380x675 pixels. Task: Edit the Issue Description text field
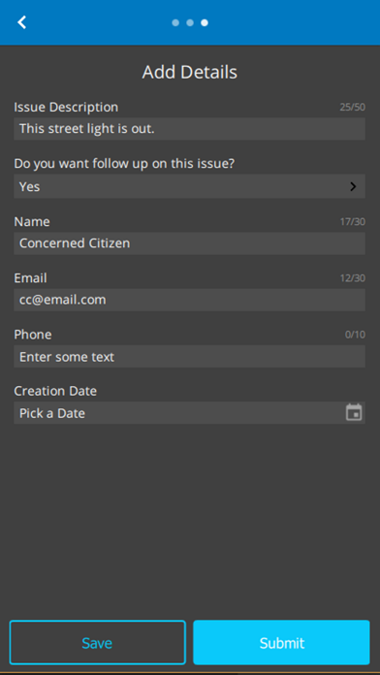pos(189,129)
